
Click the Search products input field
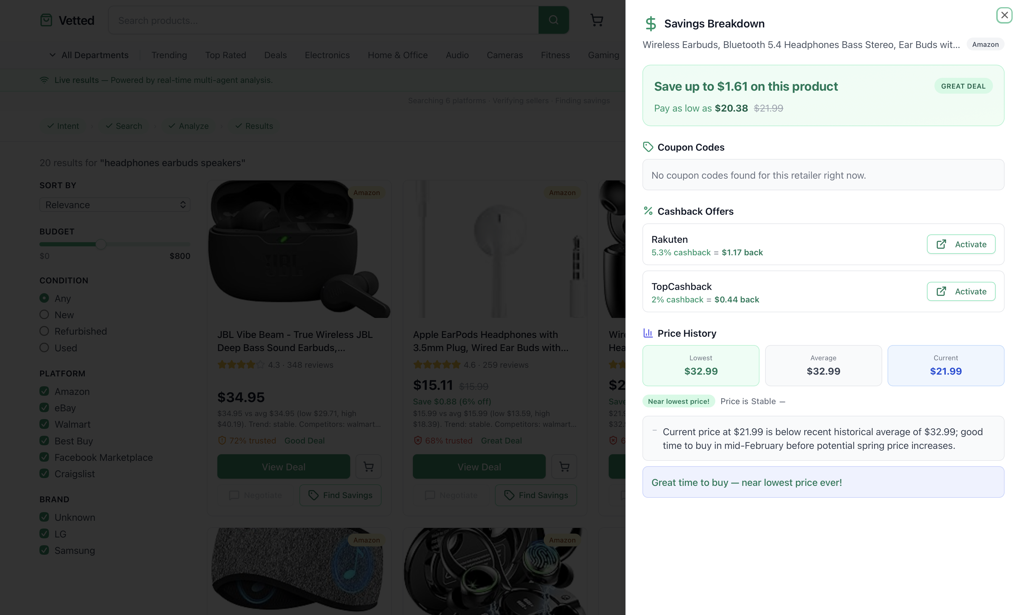pos(323,20)
